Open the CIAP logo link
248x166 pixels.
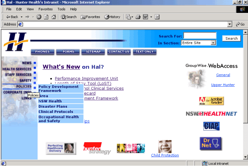pyautogui.click(x=211, y=126)
